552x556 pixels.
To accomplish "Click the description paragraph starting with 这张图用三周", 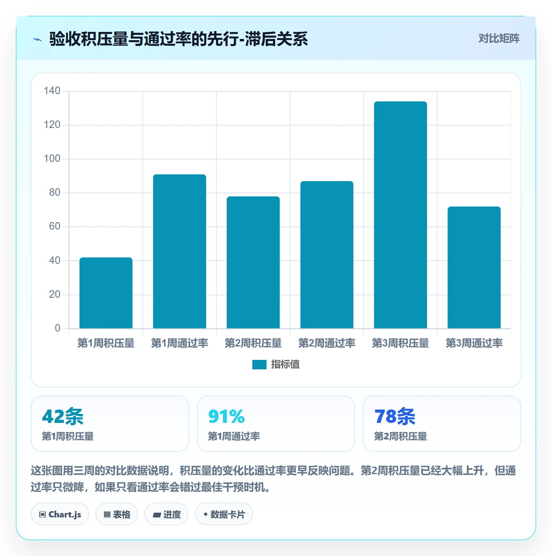I will 274,479.
